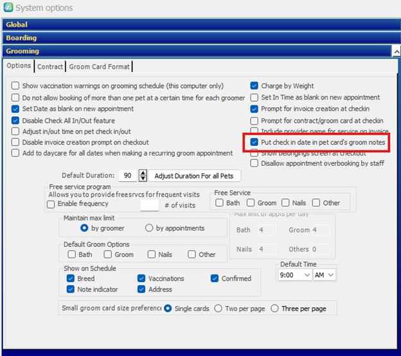Expand the Global section header
Image resolution: width=401 pixels, height=356 pixels.
click(x=201, y=24)
